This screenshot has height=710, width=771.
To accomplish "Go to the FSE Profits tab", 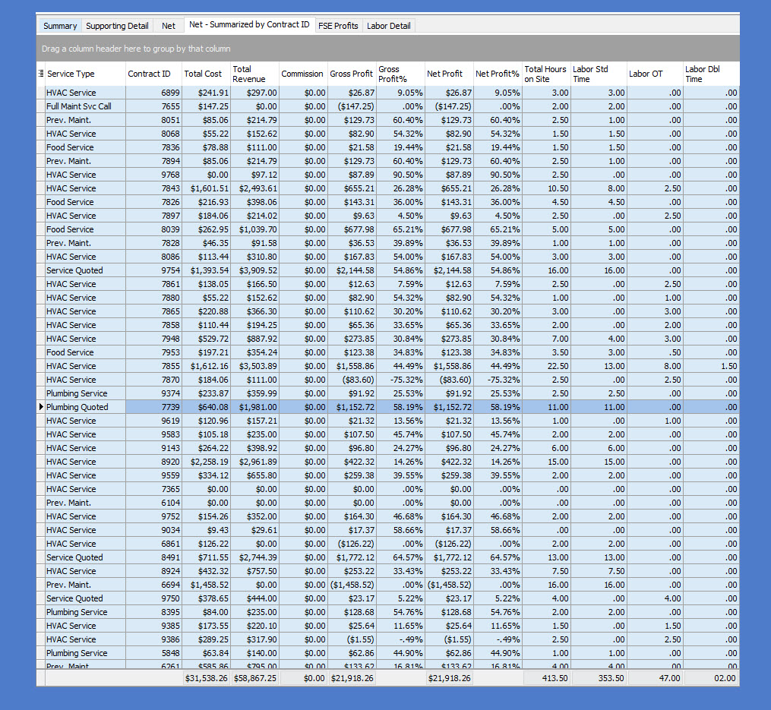I will coord(338,26).
